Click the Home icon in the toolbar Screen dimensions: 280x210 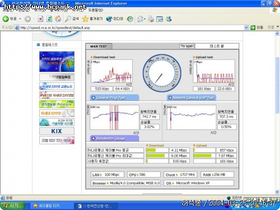(x=58, y=18)
